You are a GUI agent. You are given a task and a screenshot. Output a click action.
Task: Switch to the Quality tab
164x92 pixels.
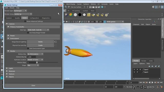point(17,18)
